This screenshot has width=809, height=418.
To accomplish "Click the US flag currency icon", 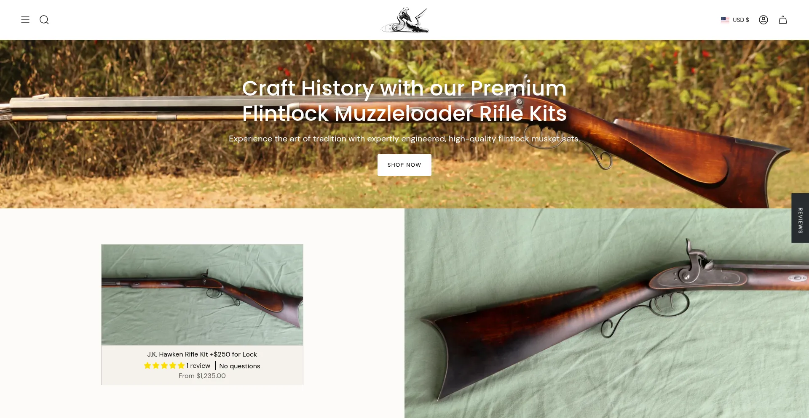I will 725,20.
